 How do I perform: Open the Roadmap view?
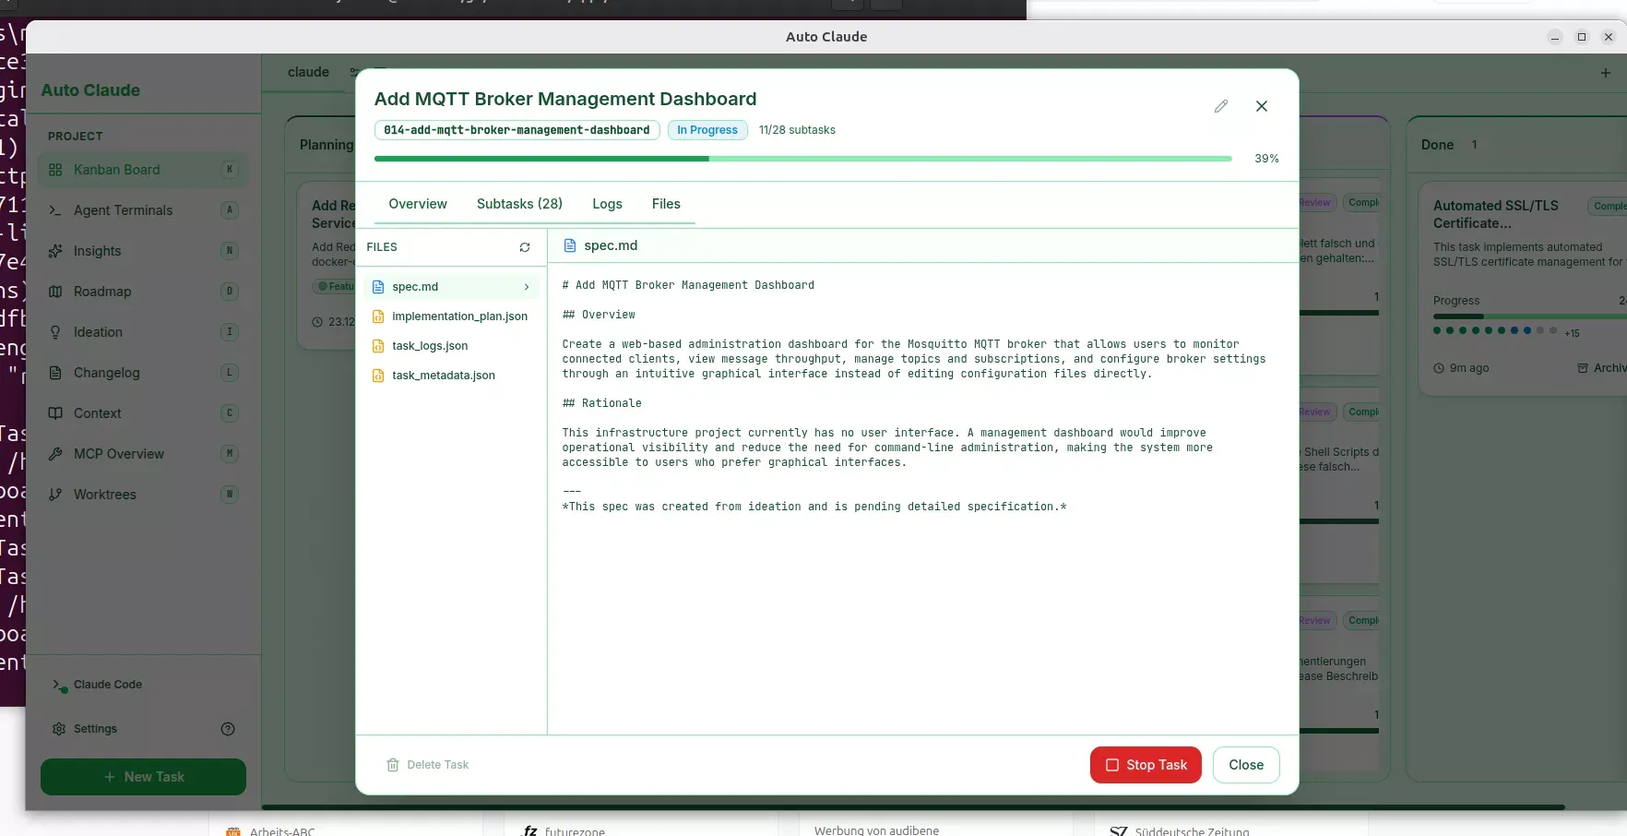102,292
